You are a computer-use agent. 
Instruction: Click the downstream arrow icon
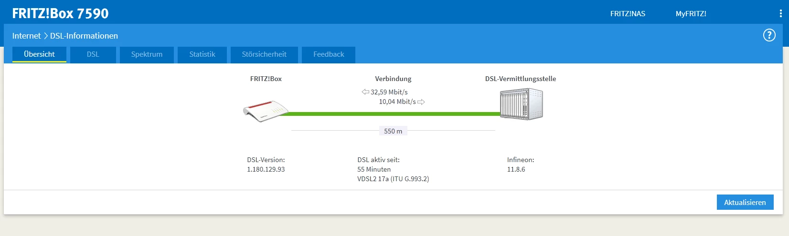pos(365,92)
